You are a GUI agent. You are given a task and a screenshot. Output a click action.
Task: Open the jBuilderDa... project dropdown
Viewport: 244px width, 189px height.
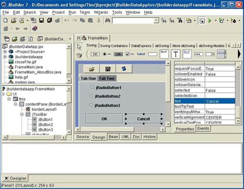(x=70, y=39)
